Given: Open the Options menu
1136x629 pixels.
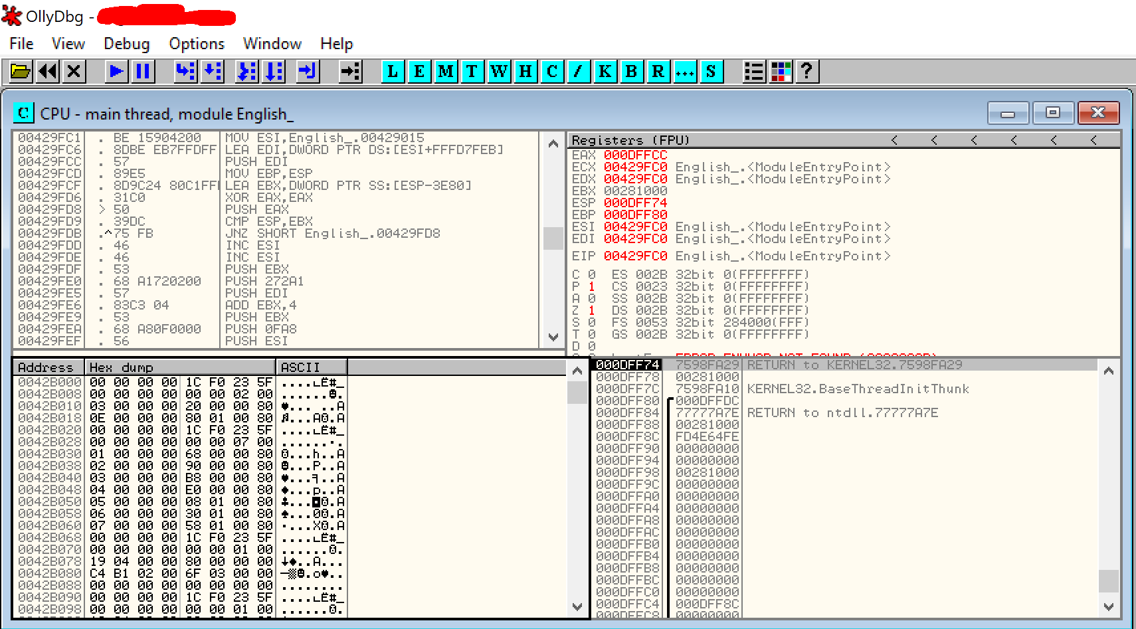Looking at the screenshot, I should 197,44.
